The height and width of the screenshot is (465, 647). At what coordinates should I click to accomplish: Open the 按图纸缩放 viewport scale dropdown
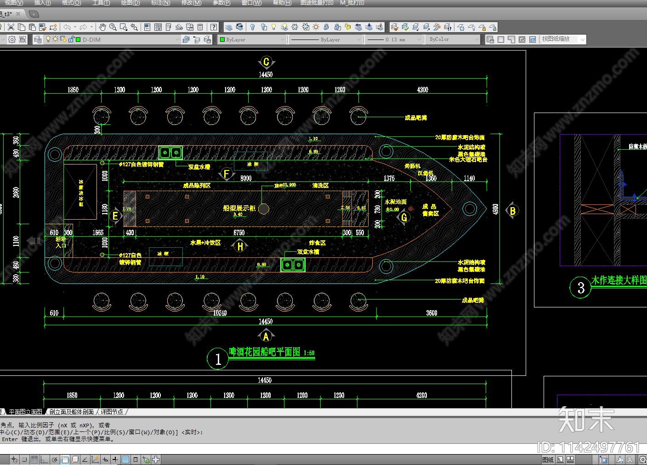coord(582,40)
